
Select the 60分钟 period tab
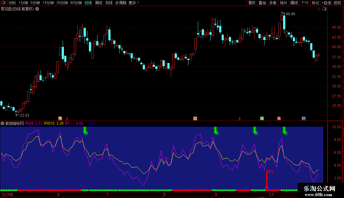[x=76, y=3]
